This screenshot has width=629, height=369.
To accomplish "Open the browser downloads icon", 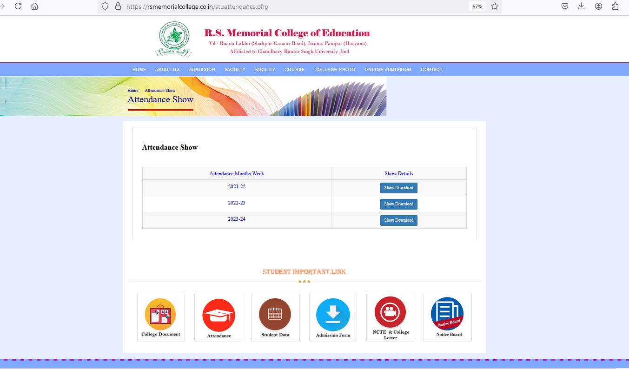I will point(581,7).
